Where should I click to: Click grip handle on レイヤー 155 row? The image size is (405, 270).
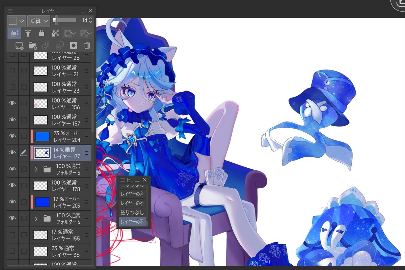tap(86, 235)
